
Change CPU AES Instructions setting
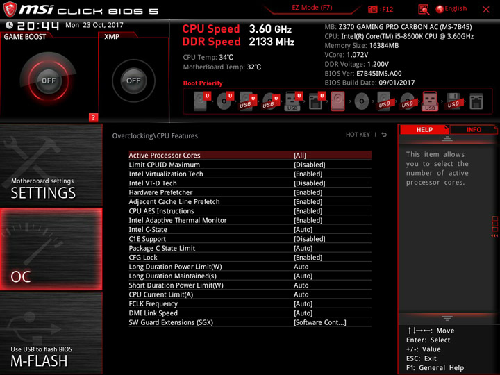coord(250,211)
